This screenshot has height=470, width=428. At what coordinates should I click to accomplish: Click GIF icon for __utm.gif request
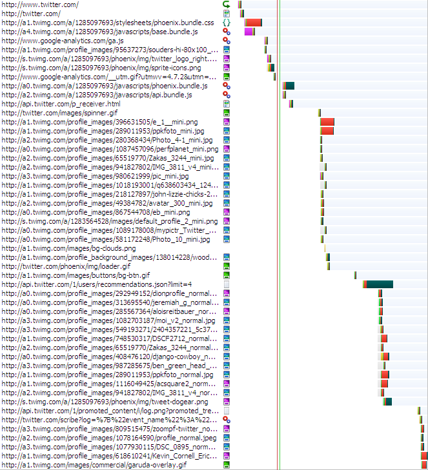coord(227,77)
